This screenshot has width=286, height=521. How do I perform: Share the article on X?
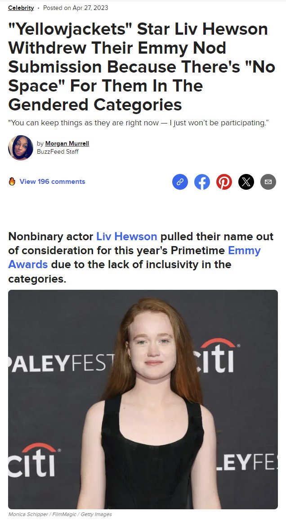[246, 182]
